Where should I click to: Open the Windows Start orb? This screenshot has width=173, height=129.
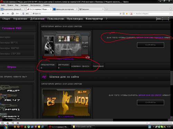click(6, 127)
